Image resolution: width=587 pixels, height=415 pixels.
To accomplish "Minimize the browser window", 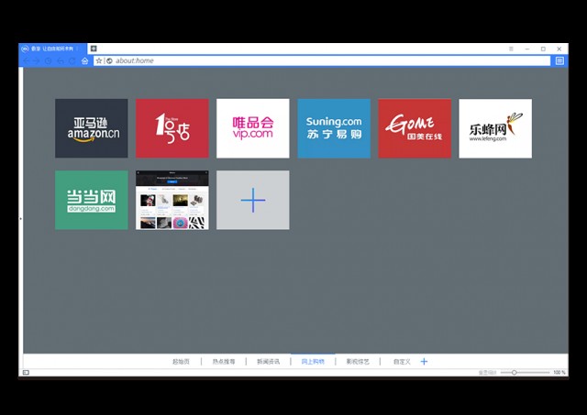I will point(527,49).
